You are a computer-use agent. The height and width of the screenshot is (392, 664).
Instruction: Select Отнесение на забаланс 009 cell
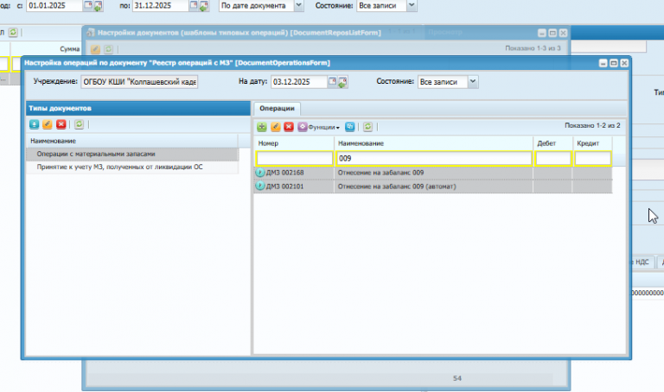pyautogui.click(x=434, y=173)
